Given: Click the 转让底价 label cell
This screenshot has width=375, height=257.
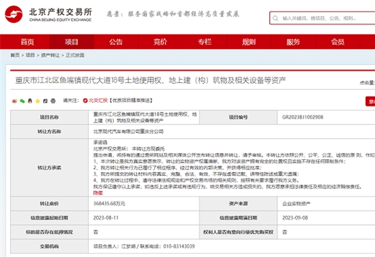Looking at the screenshot, I should (x=49, y=203).
